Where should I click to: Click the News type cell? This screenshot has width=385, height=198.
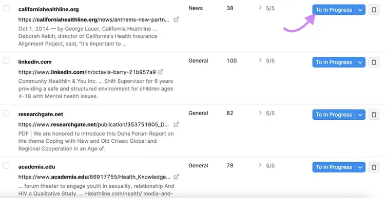(x=196, y=8)
